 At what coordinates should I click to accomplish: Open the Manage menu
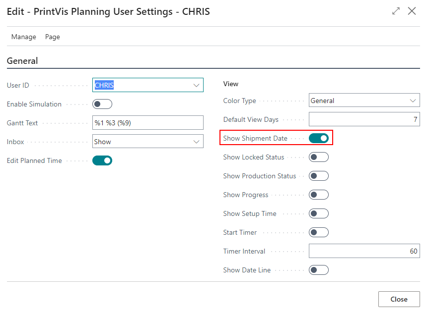click(x=24, y=37)
